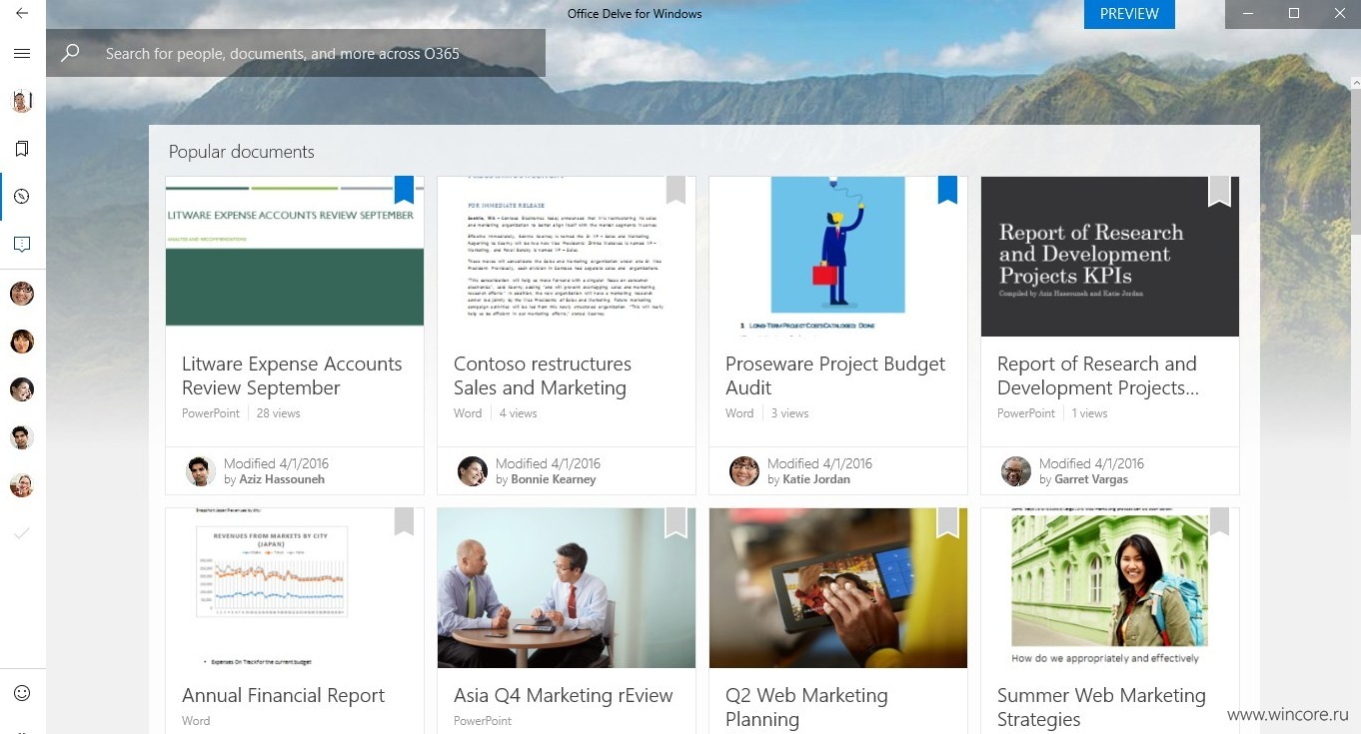Viewport: 1361px width, 734px height.
Task: Open my profile avatar in sidebar
Action: tap(22, 100)
